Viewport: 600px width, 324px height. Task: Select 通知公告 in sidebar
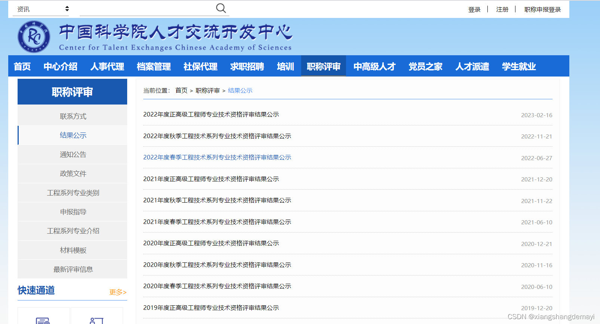coord(73,155)
